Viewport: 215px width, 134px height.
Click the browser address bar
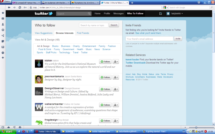click(x=100, y=8)
